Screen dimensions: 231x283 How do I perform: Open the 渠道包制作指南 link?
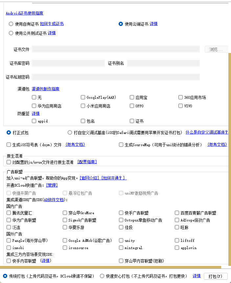pyautogui.click(x=46, y=89)
